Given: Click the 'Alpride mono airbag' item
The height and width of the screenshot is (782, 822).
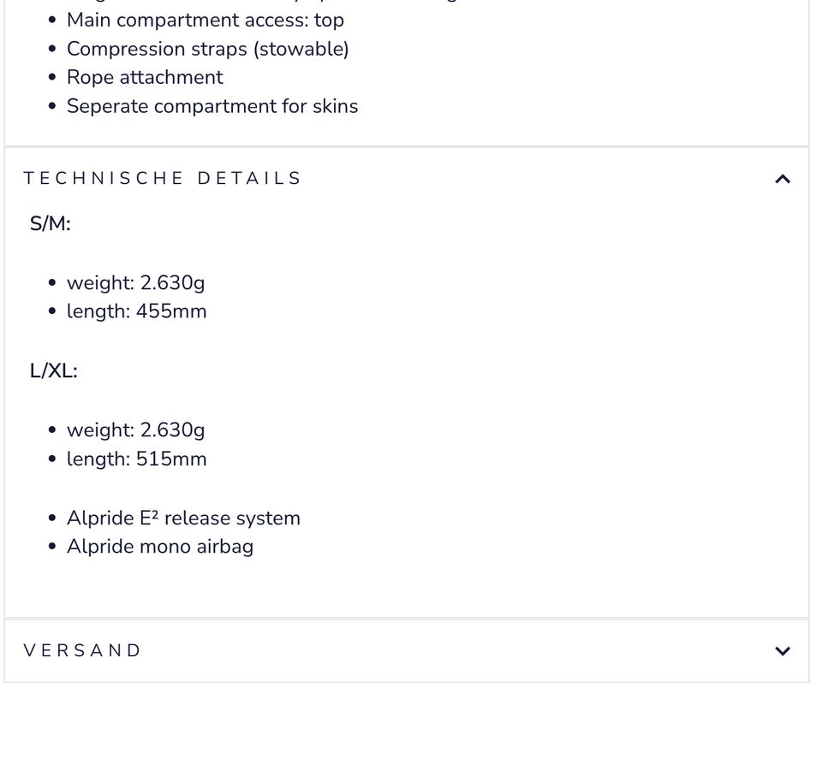Looking at the screenshot, I should (x=160, y=547).
